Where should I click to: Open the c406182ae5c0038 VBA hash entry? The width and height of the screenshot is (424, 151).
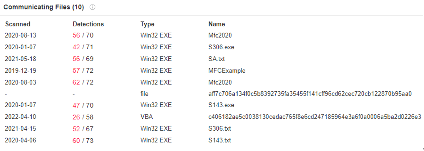coord(315,117)
